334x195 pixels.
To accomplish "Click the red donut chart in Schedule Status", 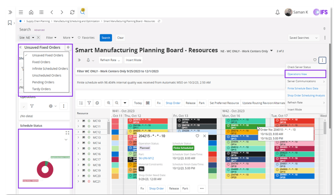I will pyautogui.click(x=45, y=168).
